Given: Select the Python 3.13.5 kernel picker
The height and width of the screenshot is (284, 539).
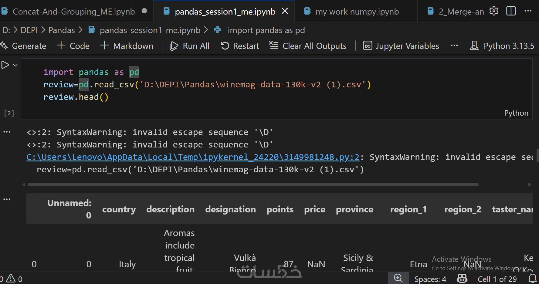Looking at the screenshot, I should point(502,46).
